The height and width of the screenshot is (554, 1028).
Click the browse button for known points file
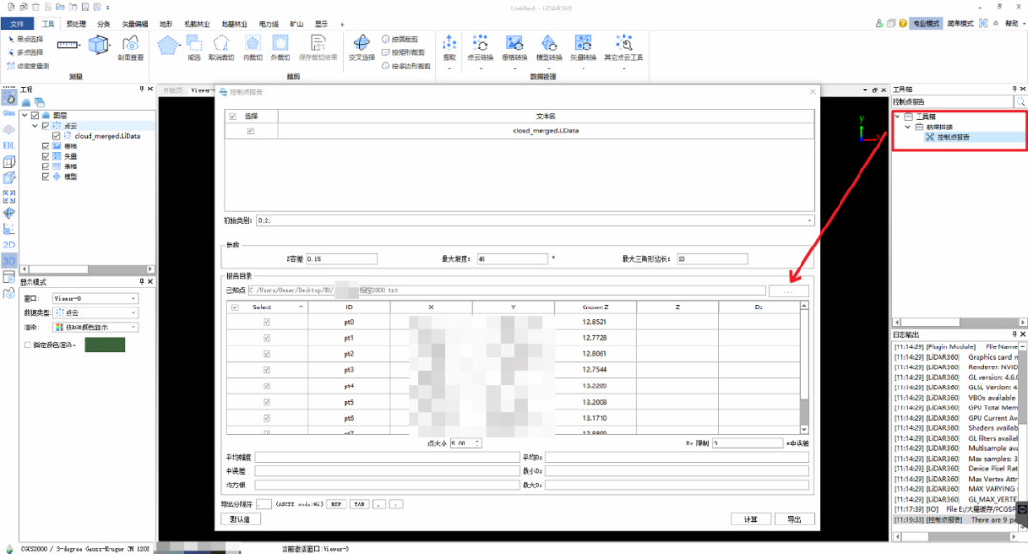point(789,290)
